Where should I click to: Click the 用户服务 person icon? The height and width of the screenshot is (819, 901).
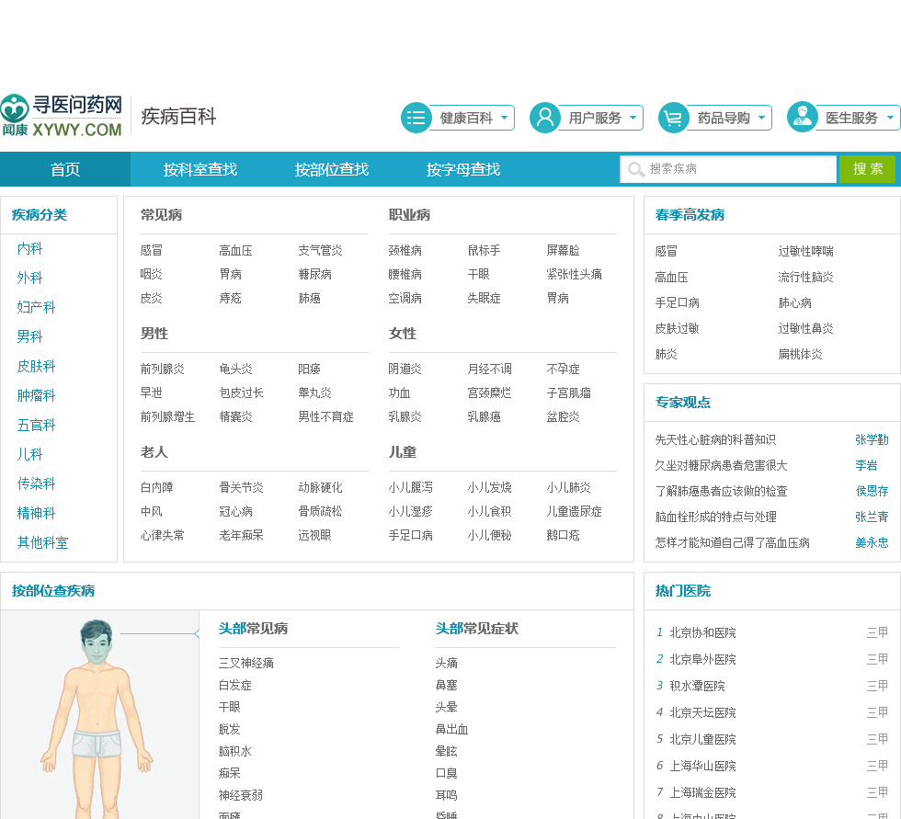point(544,118)
